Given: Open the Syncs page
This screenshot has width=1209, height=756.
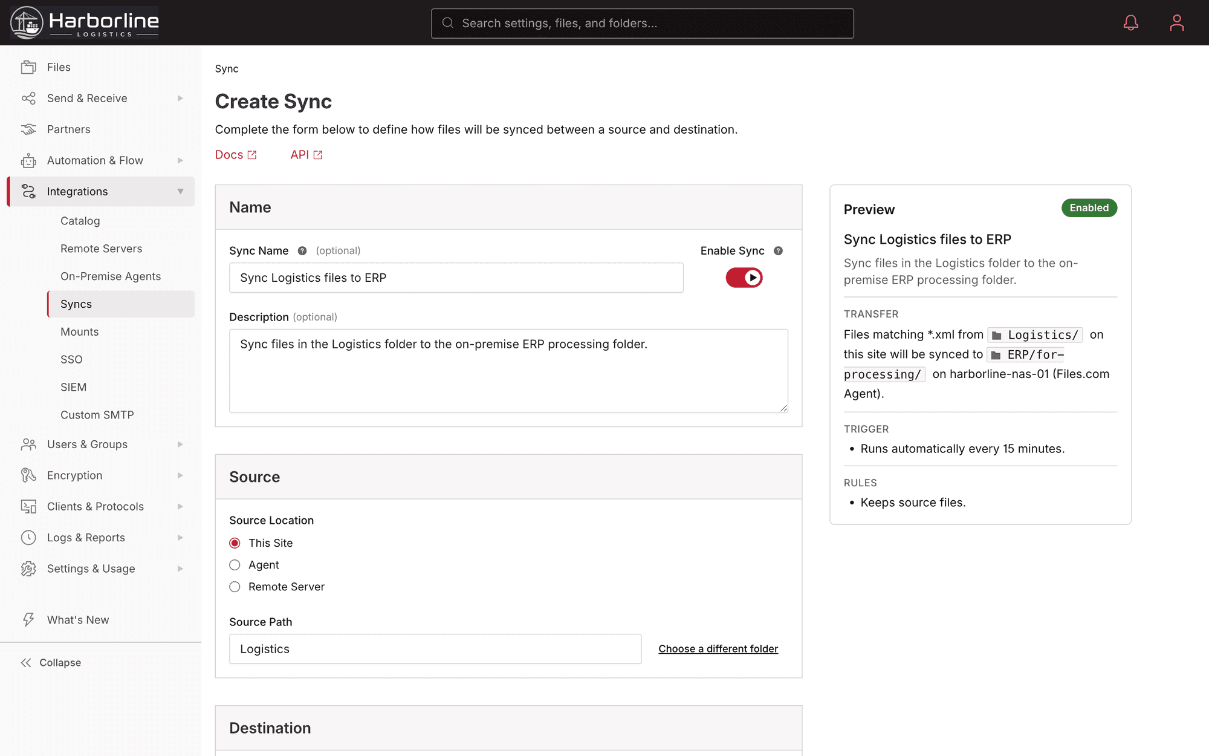Looking at the screenshot, I should click(121, 304).
